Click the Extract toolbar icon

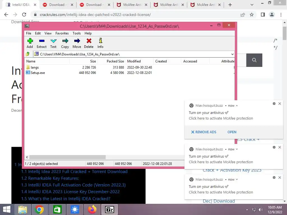click(42, 41)
